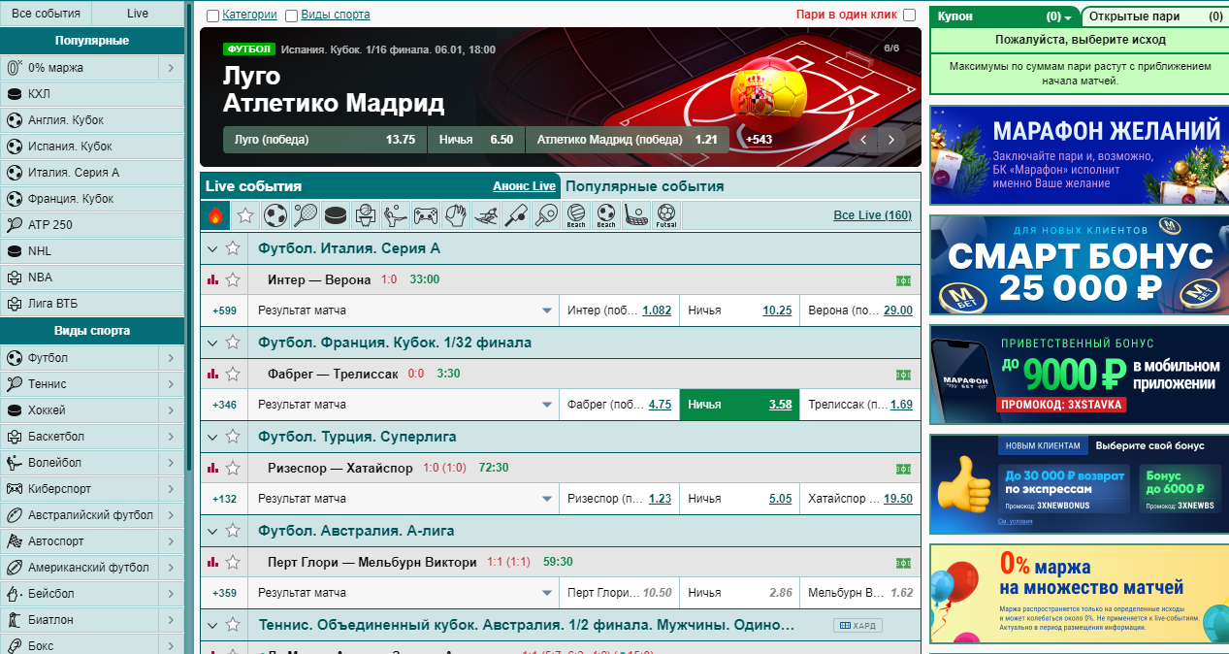Open the Открытые пари tab
This screenshot has height=654, width=1229.
[x=1153, y=16]
